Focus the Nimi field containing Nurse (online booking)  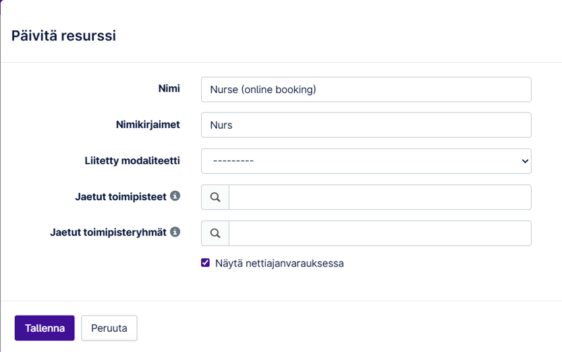pos(366,89)
